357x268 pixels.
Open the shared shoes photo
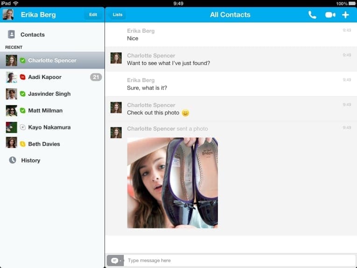point(172,183)
